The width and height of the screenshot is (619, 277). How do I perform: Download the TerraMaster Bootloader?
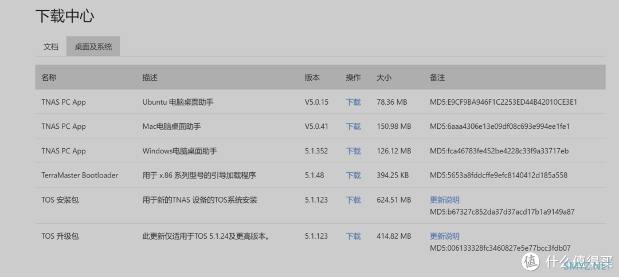pyautogui.click(x=353, y=175)
